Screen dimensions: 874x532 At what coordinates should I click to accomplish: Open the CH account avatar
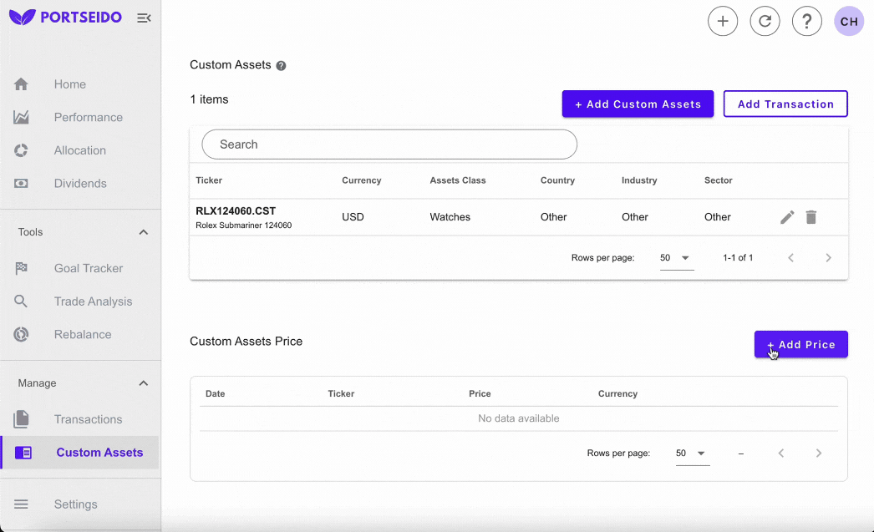tap(849, 21)
